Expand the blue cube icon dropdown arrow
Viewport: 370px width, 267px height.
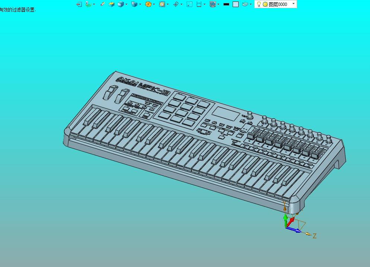point(126,4)
